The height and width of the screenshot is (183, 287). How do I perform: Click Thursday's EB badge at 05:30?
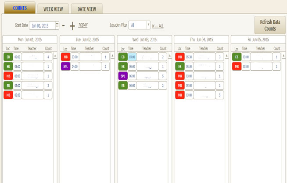pyautogui.click(x=180, y=66)
